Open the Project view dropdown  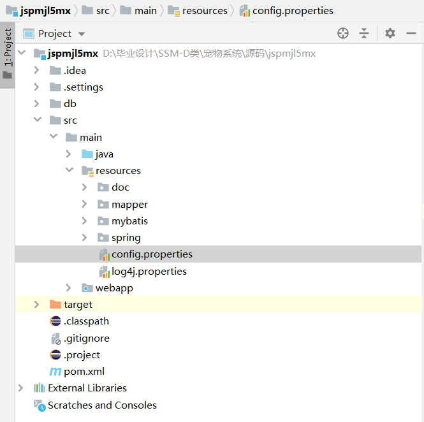point(81,34)
